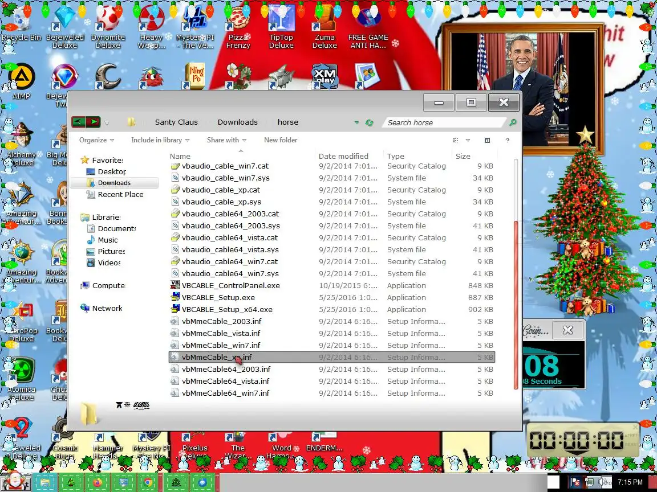Refresh the horse folder view
657x492 pixels.
369,122
